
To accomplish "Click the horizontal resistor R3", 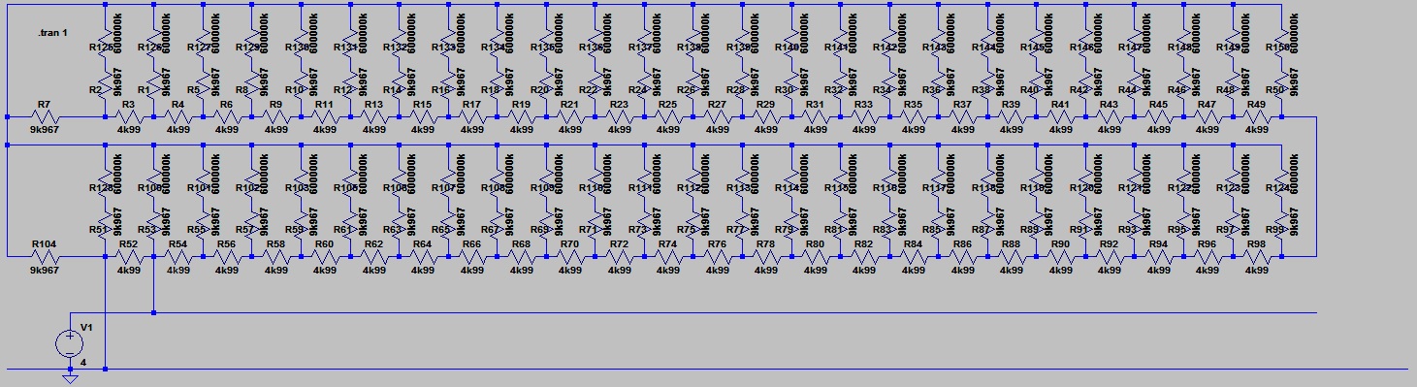I will click(130, 117).
